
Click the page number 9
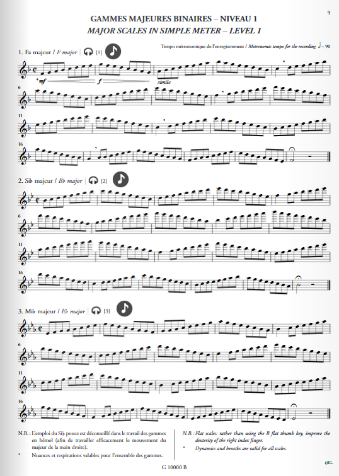[x=329, y=13]
